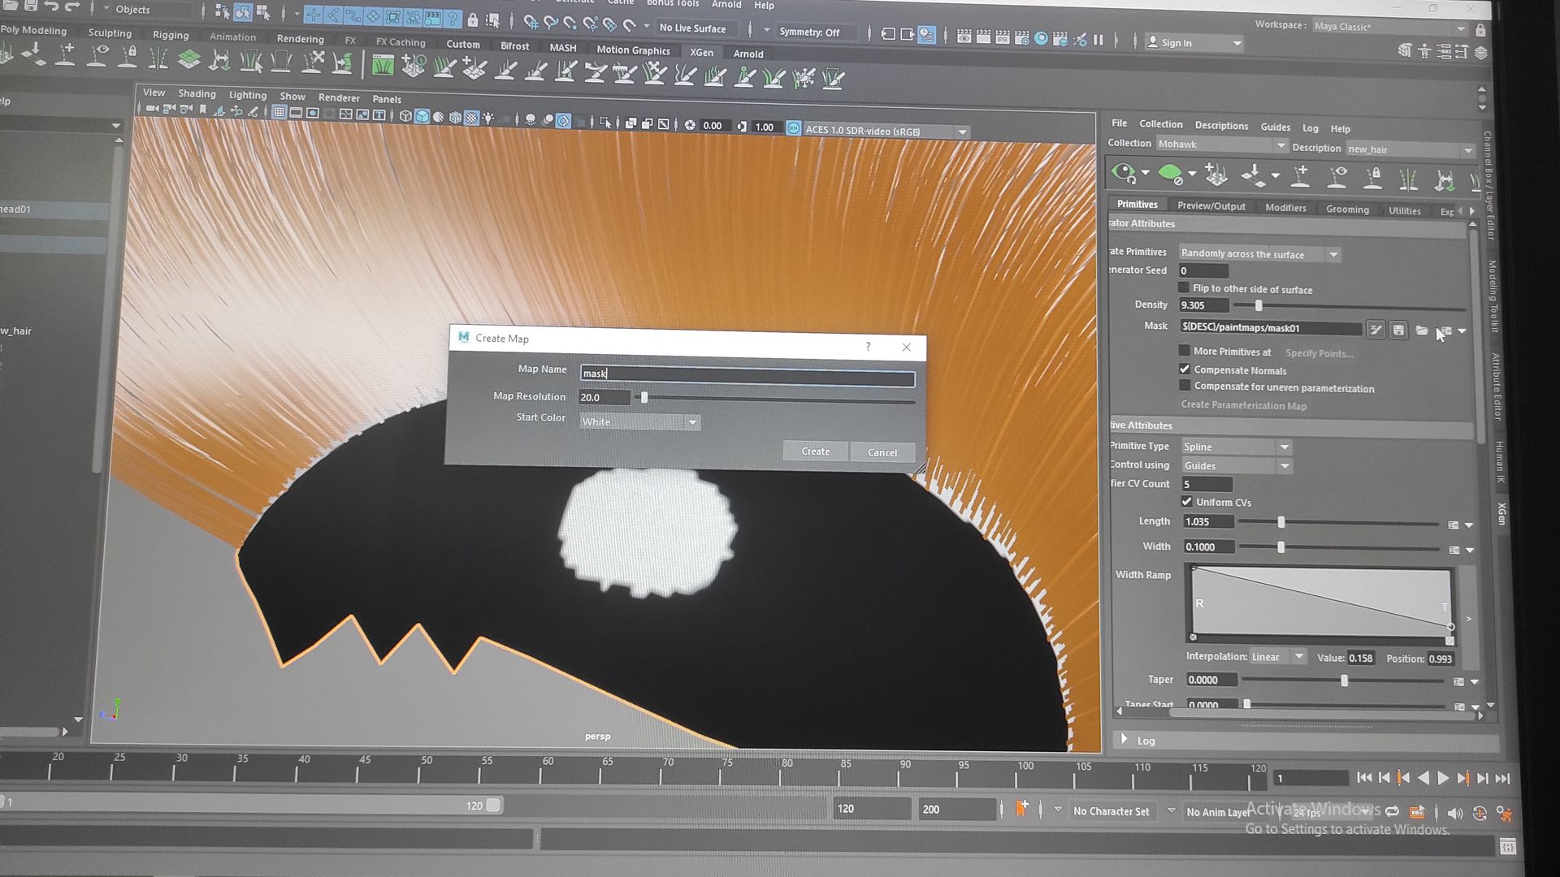Click the clear preview green leaf icon

tap(1170, 174)
